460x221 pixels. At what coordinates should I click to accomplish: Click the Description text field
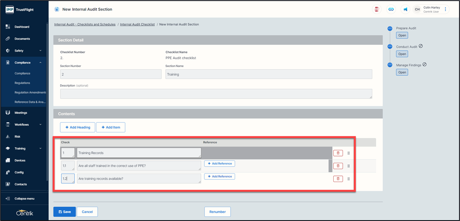click(216, 94)
